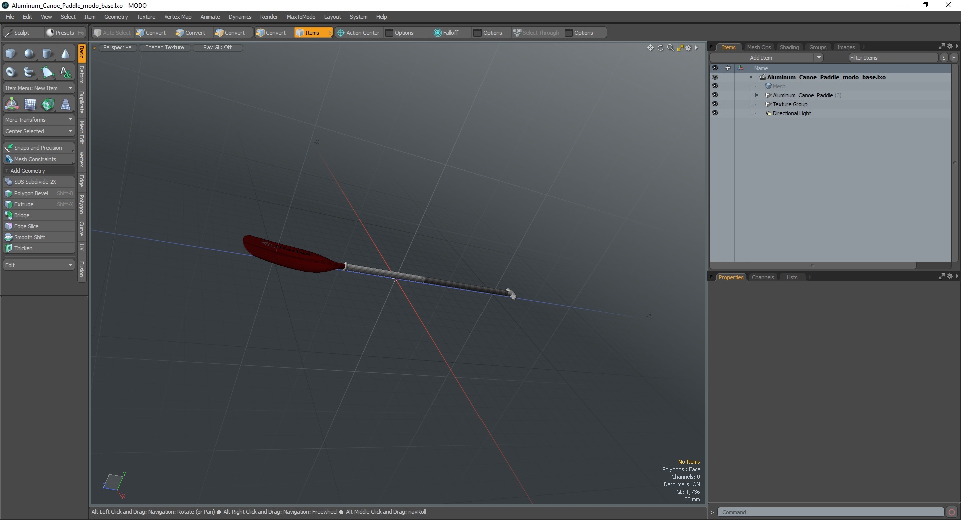Toggle visibility of Directional Light
The width and height of the screenshot is (961, 520).
pos(715,113)
